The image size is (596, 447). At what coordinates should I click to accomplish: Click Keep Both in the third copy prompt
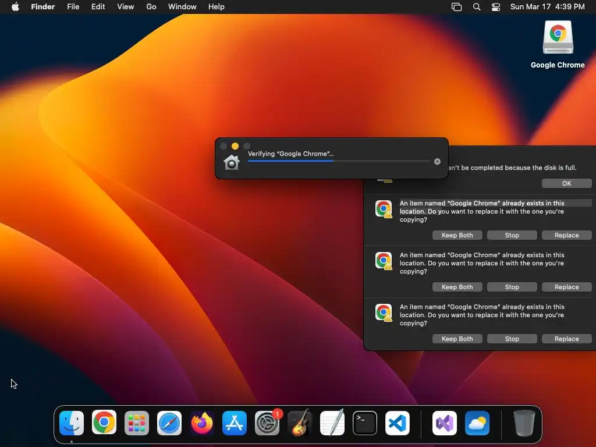[457, 339]
